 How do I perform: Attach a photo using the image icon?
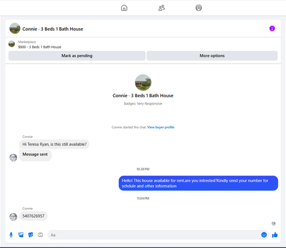(21, 235)
